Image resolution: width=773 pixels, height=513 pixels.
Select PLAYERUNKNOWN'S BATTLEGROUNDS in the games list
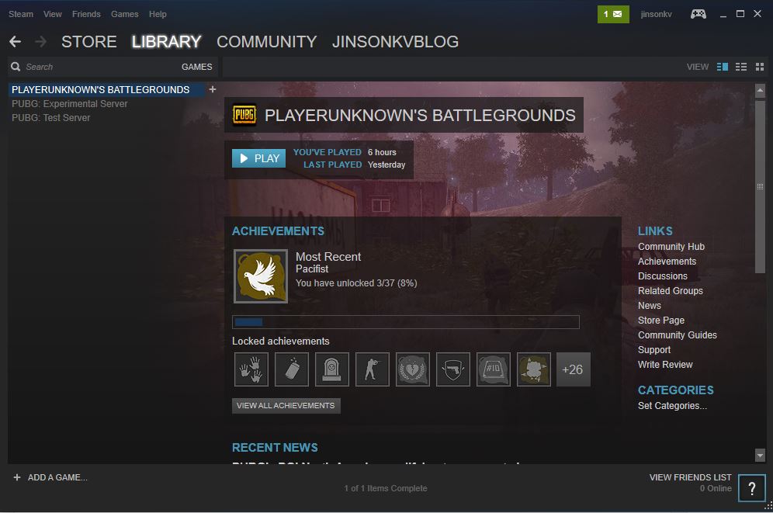[106, 90]
